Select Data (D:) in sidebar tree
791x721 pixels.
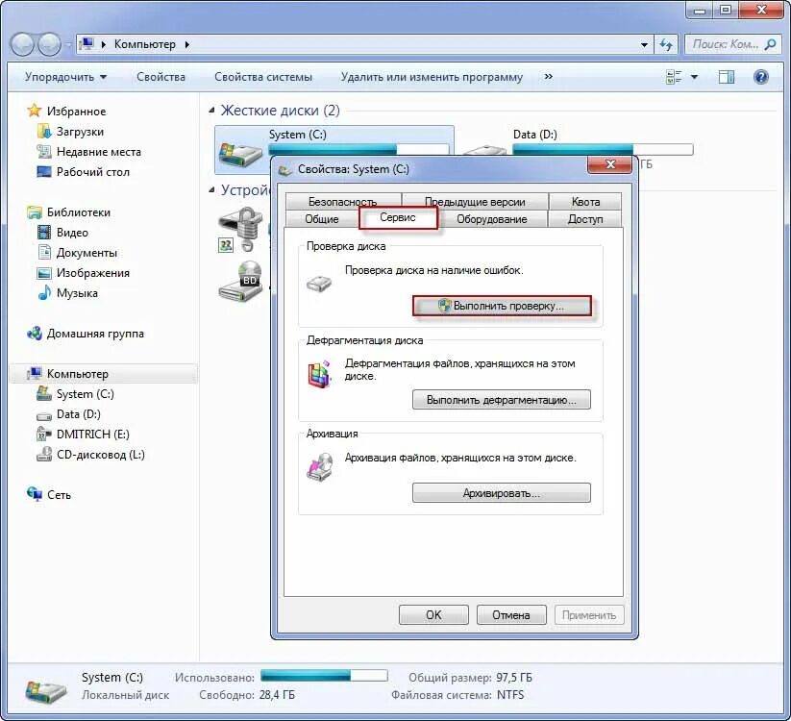tap(68, 414)
